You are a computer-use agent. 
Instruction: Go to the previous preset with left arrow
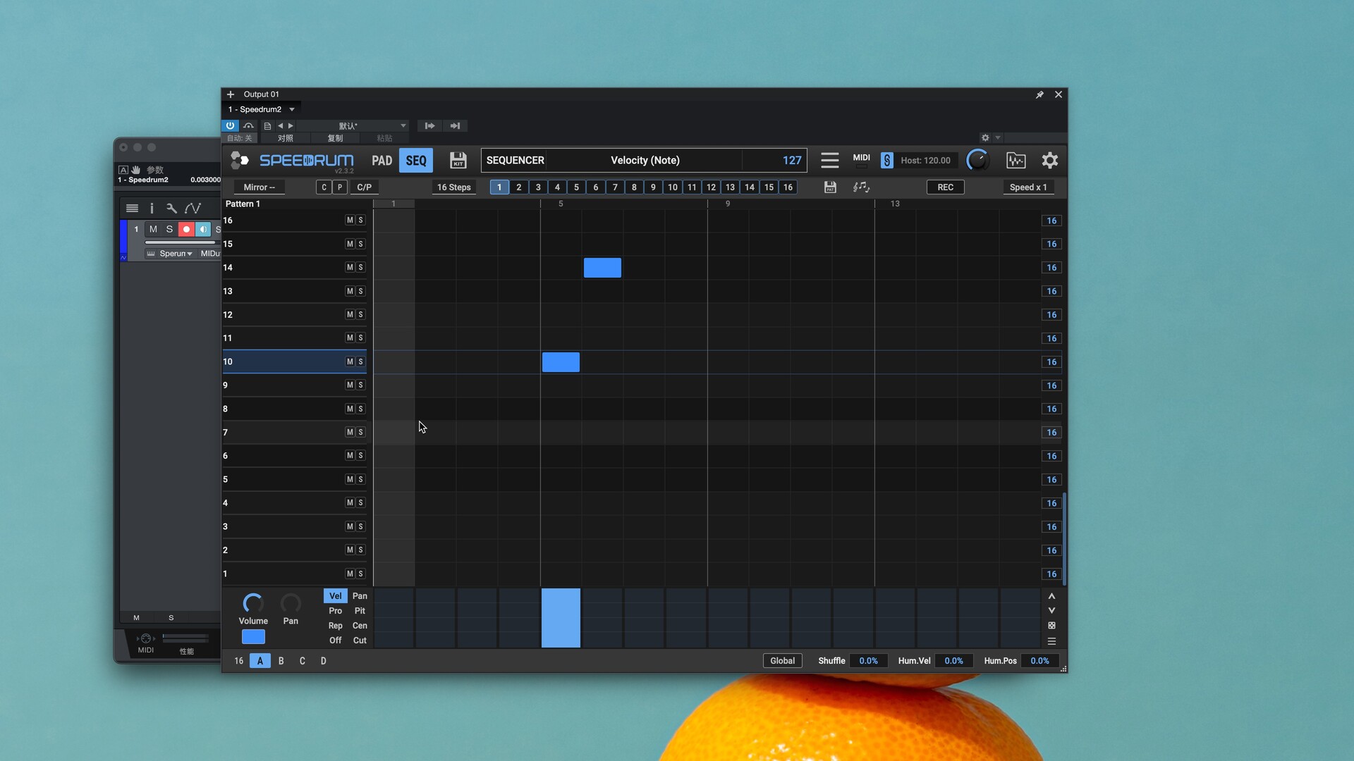click(280, 126)
